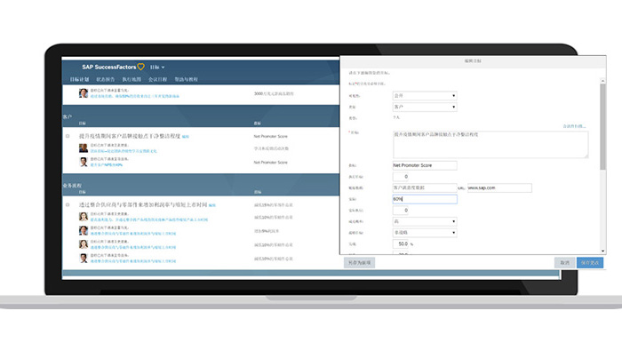Click the resize grip of the goal text area

coord(586,156)
